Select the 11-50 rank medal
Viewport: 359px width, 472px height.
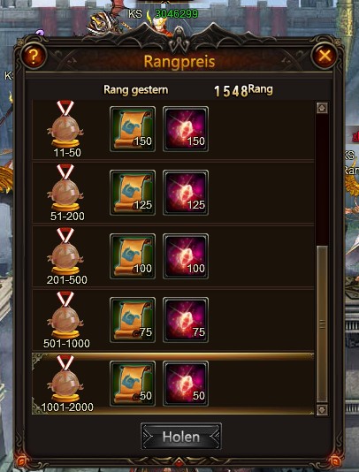[x=65, y=125]
